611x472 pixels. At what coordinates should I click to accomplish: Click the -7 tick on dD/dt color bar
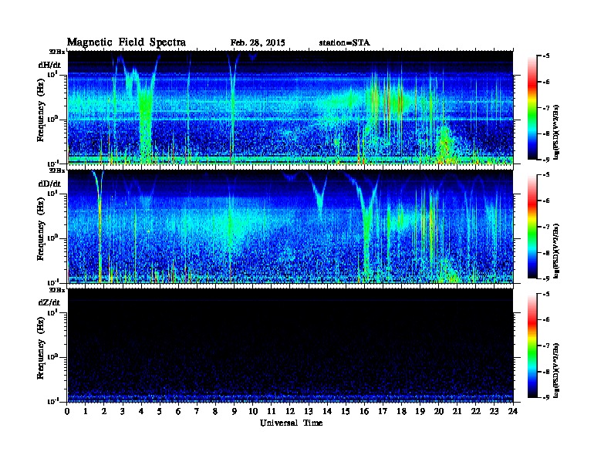point(546,227)
